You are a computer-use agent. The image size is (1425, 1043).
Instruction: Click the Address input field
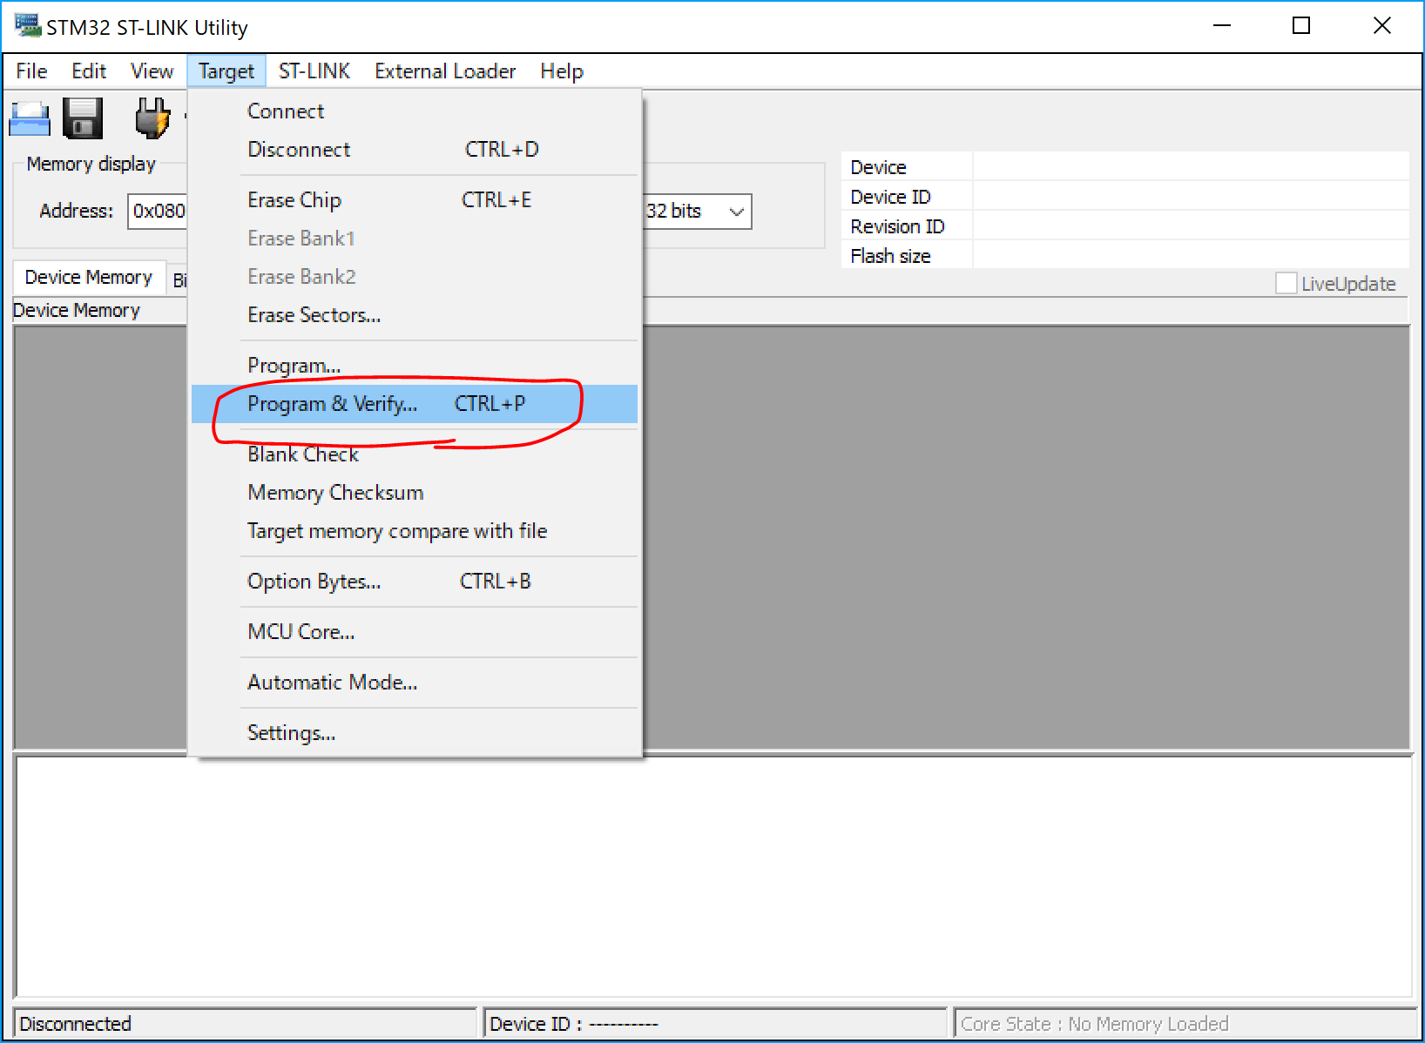tap(158, 212)
